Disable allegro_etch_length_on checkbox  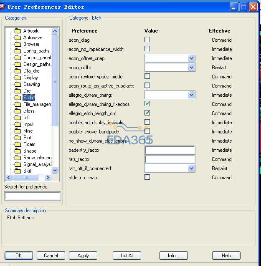pos(147,113)
